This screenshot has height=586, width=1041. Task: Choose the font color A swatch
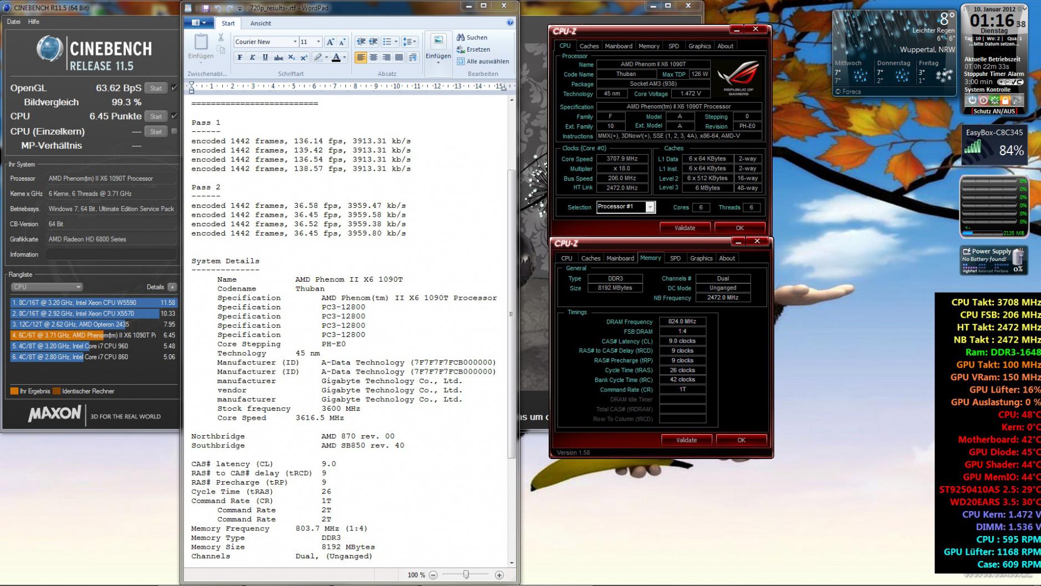pos(336,58)
